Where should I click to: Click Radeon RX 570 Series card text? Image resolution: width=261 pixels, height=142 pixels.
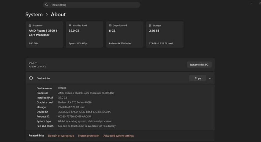point(120,43)
